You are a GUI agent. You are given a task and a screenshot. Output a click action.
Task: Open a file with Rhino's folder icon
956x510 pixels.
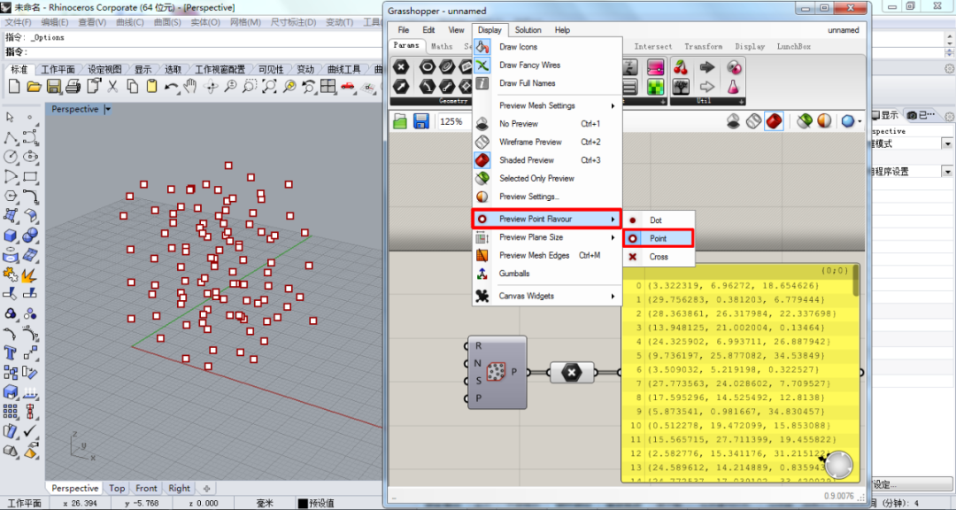click(34, 87)
